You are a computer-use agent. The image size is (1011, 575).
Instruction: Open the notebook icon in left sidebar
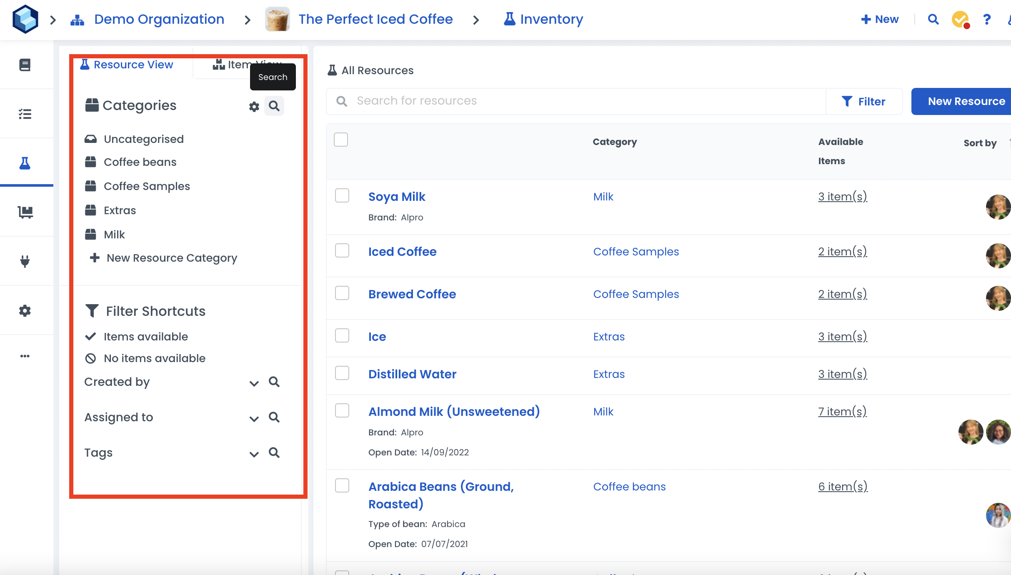25,65
